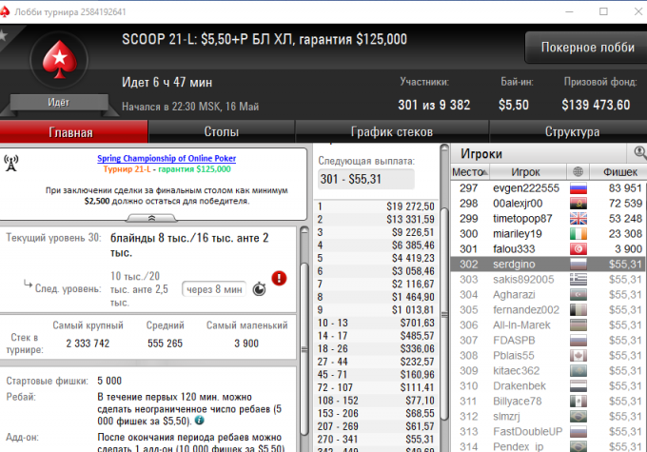Click the average stack value 555 265

coord(165,344)
